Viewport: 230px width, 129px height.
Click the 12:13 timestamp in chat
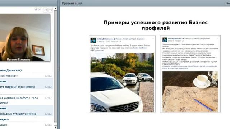[x=48, y=125]
